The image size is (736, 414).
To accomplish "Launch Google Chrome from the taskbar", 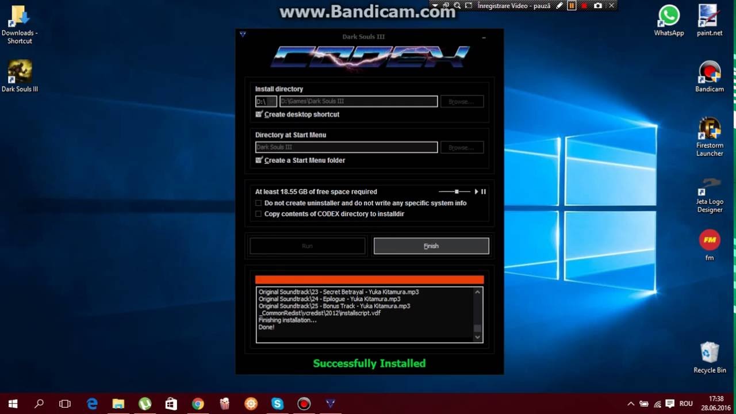I will (x=198, y=404).
